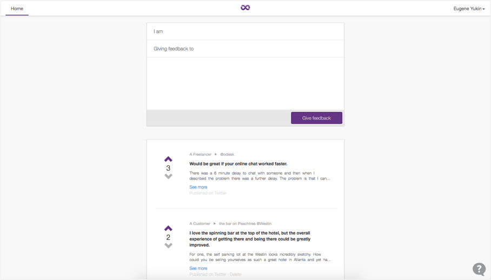Expand See more on the Westin feedback
Screen dimensions: 491x280
point(198,268)
